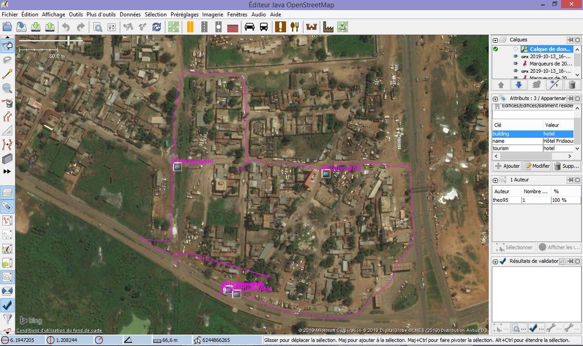Image resolution: width=583 pixels, height=346 pixels.
Task: Open the Fichier menu
Action: (x=10, y=15)
